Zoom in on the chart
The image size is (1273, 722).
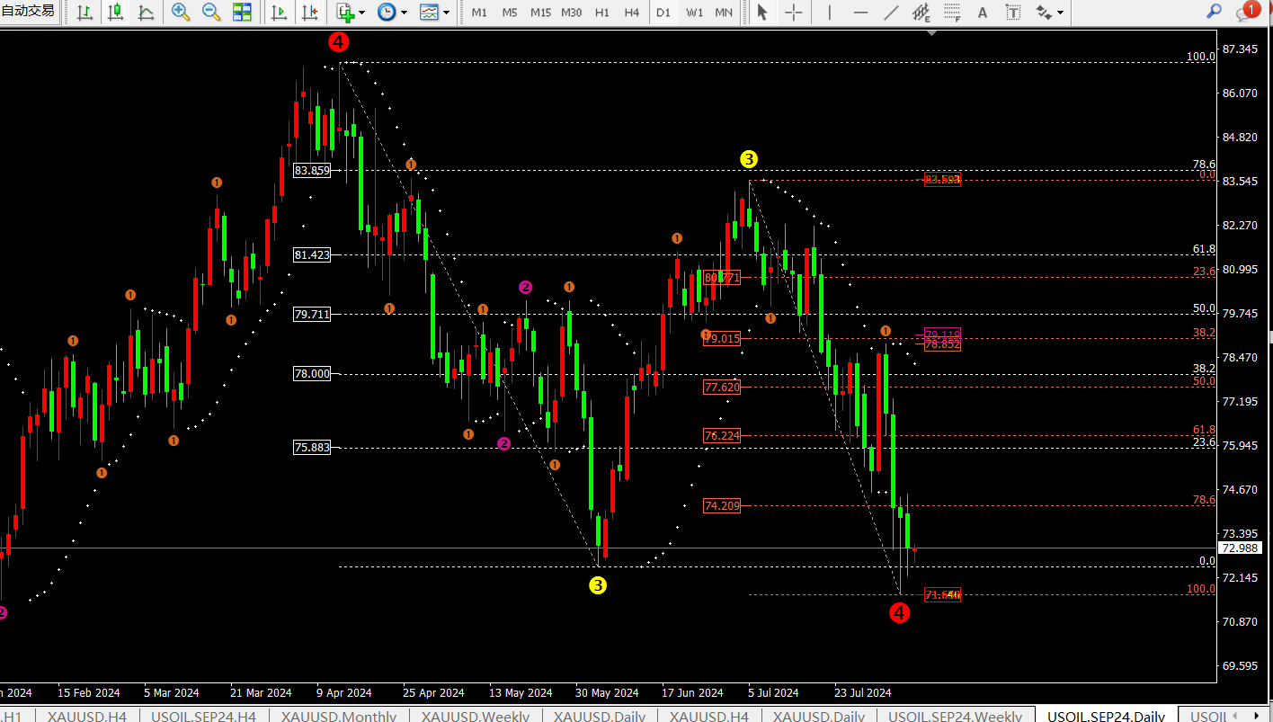tap(181, 13)
